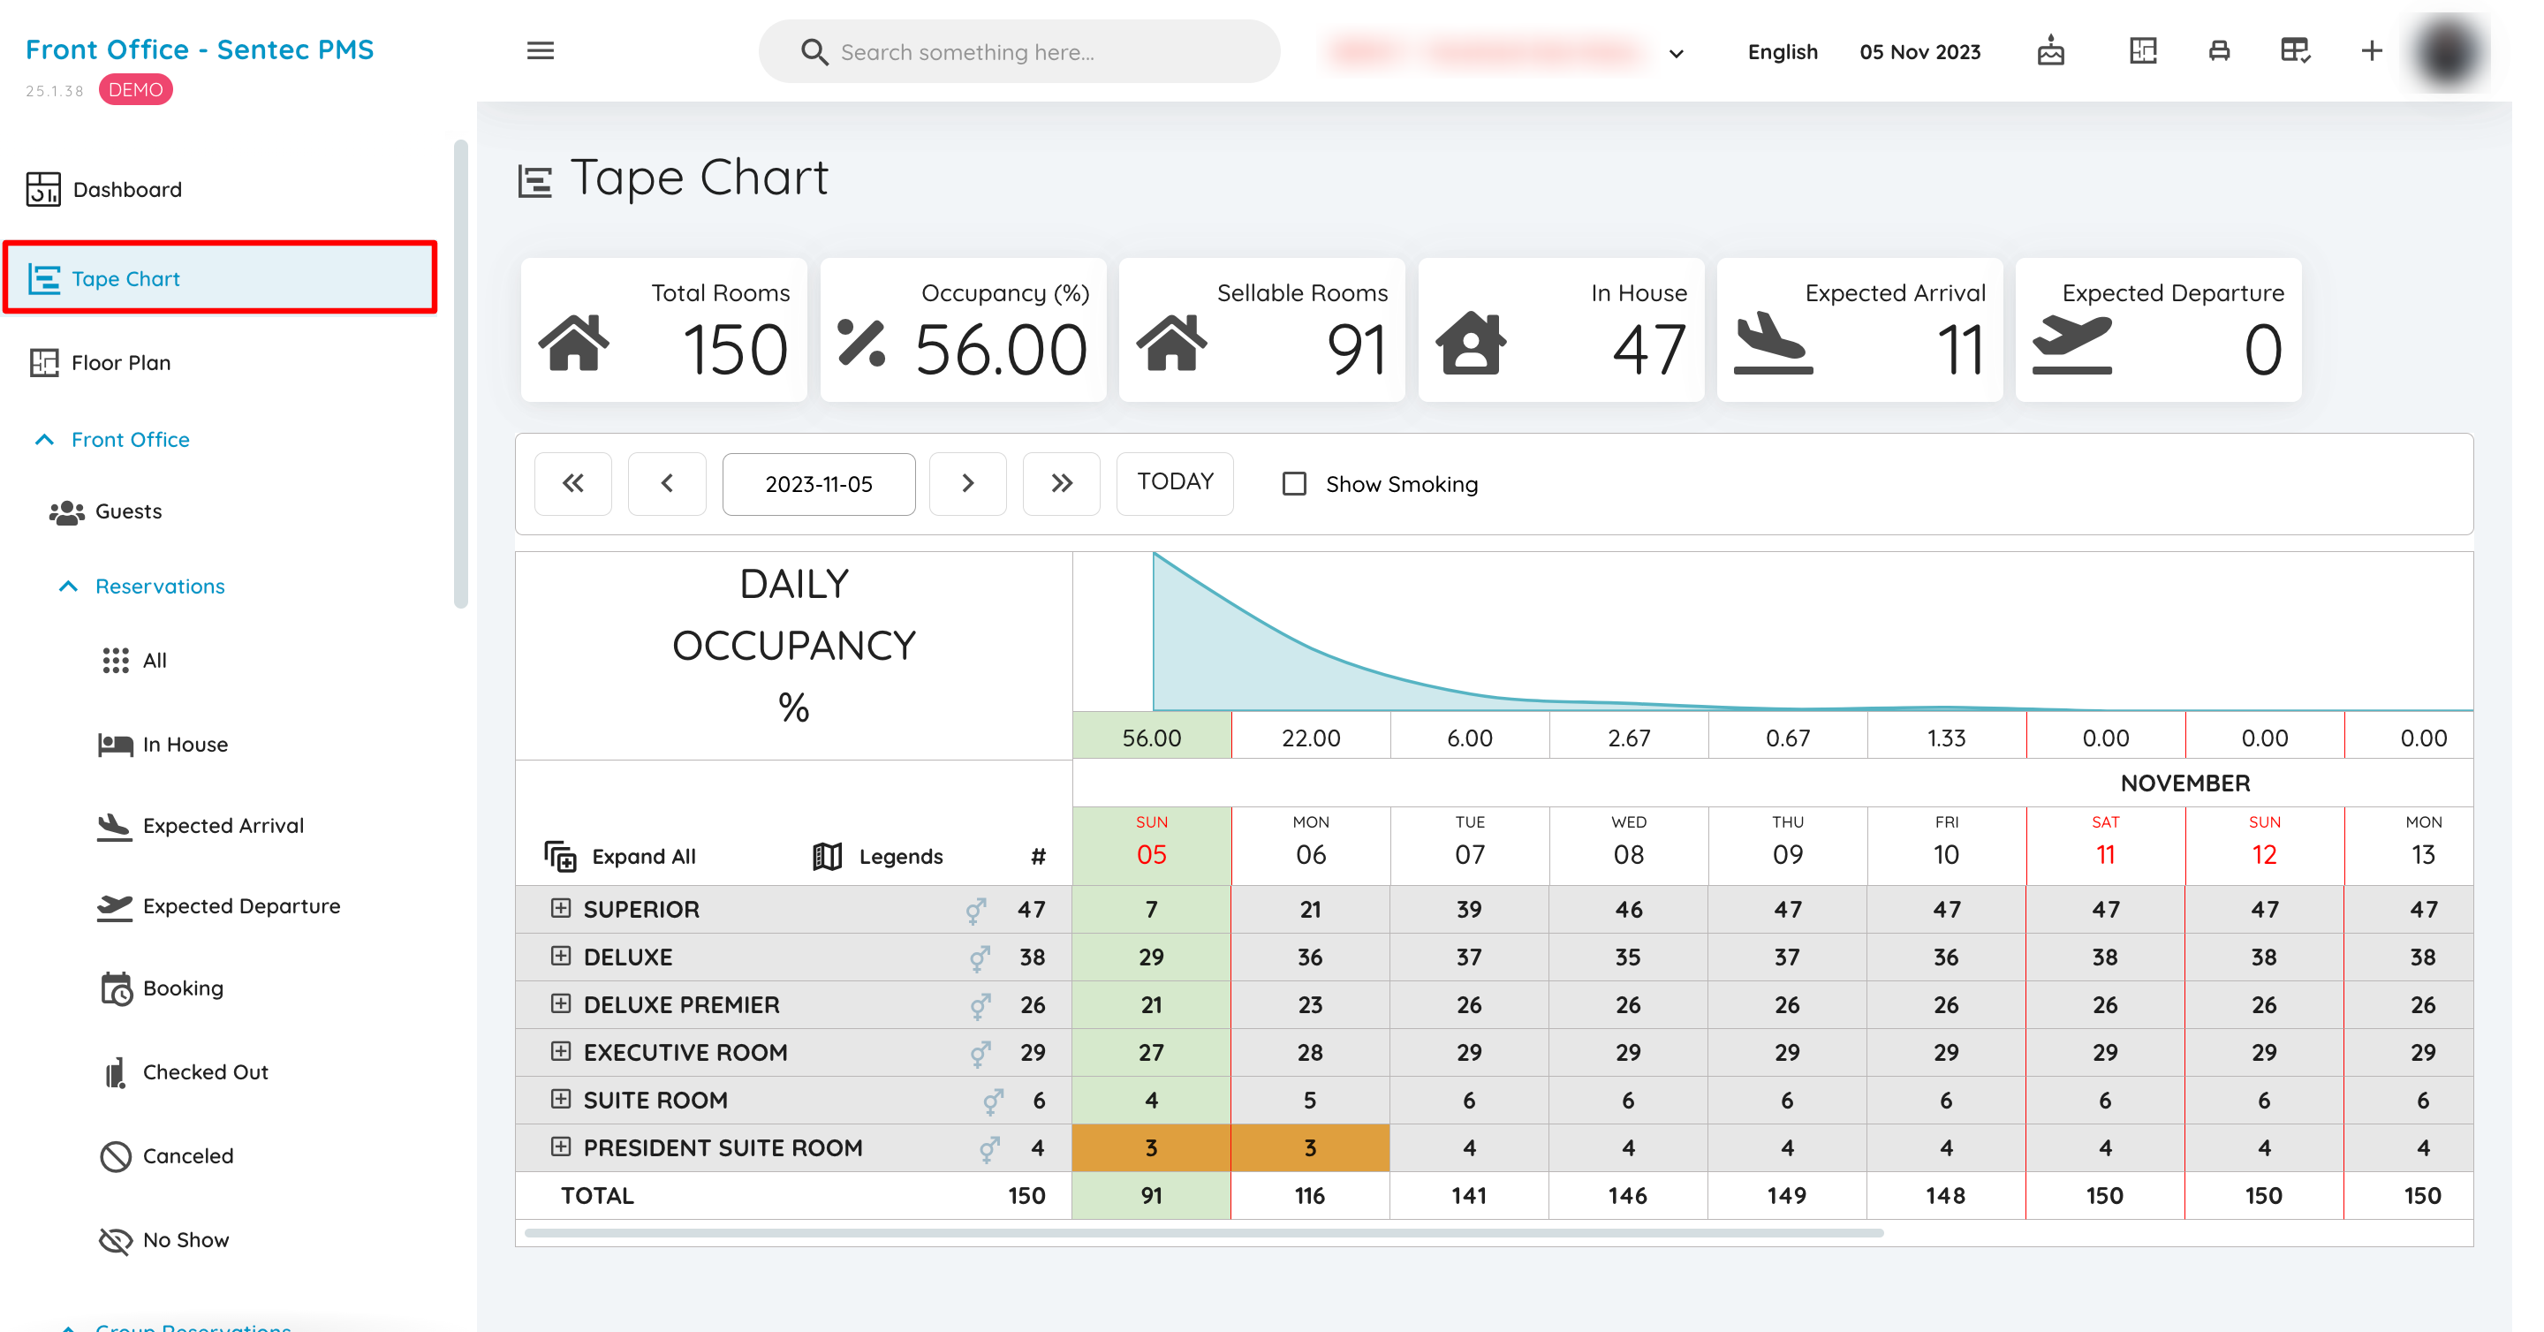Focus the search something here field

pos(1019,51)
